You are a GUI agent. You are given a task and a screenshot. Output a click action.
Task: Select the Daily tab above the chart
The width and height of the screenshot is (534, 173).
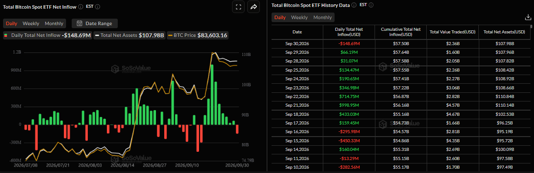pyautogui.click(x=12, y=23)
